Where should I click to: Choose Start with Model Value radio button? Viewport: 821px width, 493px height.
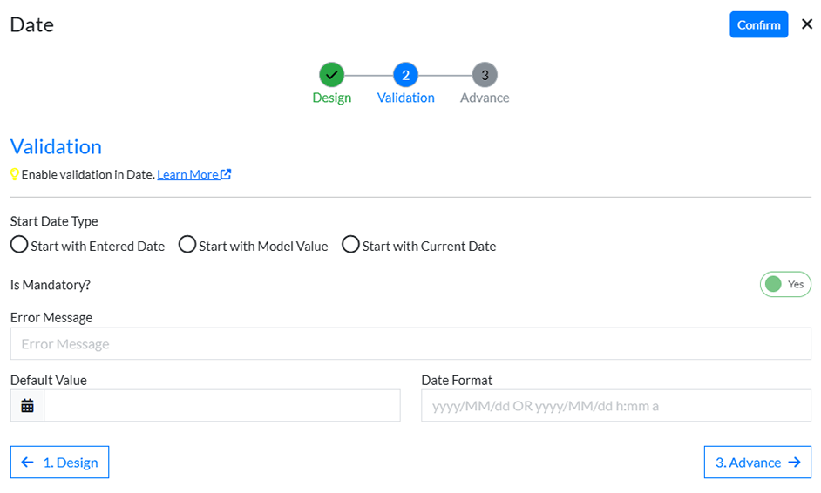pos(187,245)
